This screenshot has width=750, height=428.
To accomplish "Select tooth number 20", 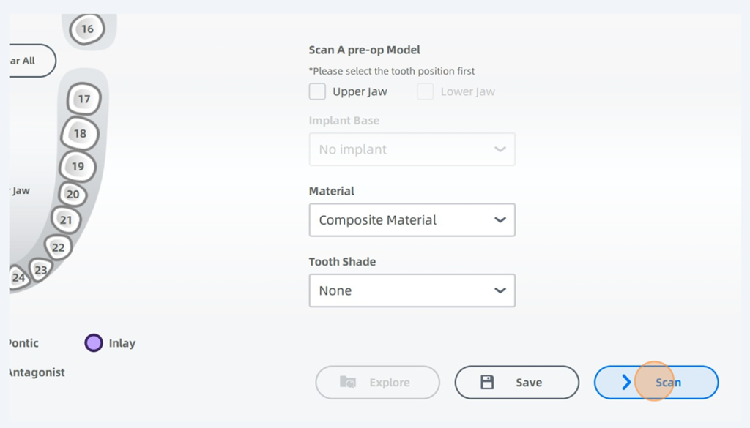I will click(73, 195).
